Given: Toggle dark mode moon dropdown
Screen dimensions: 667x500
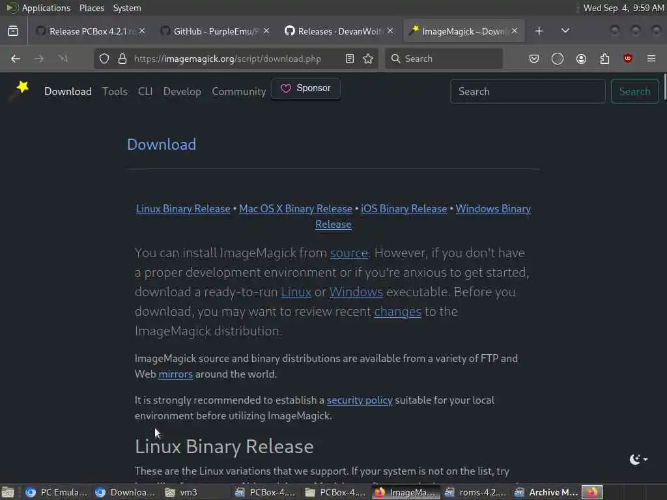Looking at the screenshot, I should pos(638,459).
